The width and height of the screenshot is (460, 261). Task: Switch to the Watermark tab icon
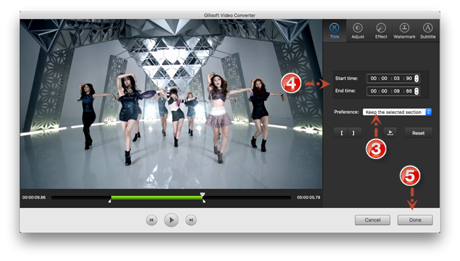click(x=404, y=28)
